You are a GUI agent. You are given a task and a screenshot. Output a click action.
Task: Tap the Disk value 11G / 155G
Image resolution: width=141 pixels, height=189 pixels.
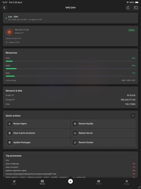tap(130, 104)
